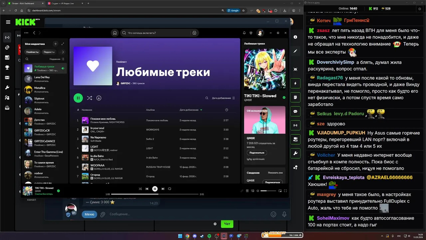Open Spotify friends activity icon
Viewport: 426px width, 240px height.
point(251,33)
